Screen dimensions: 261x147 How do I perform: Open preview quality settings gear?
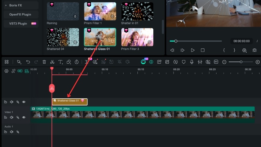244,50
